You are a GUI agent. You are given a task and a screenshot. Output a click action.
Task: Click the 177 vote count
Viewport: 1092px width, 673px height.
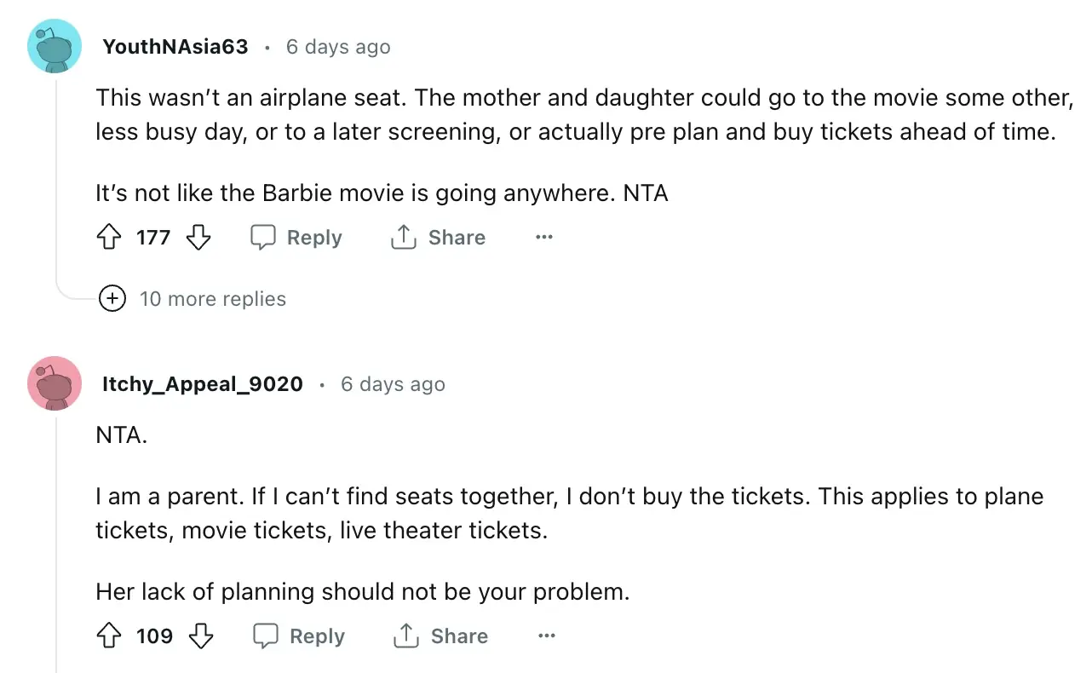[x=153, y=238]
